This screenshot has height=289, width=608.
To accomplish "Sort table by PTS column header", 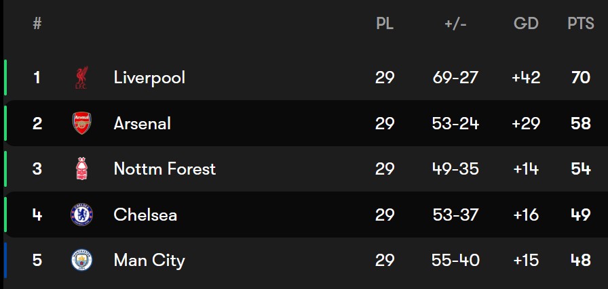I will [x=581, y=24].
